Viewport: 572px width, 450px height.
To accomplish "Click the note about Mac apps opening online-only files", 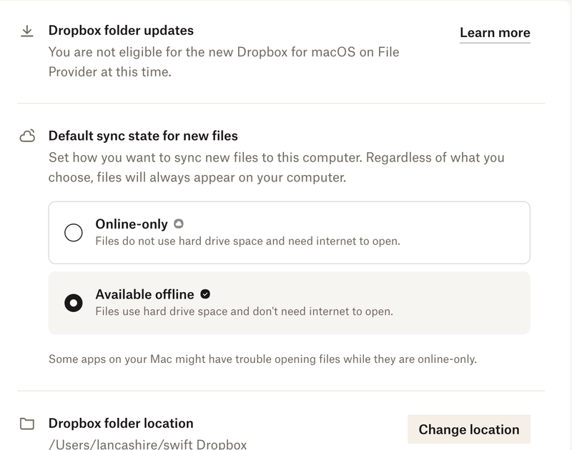I will click(x=262, y=359).
